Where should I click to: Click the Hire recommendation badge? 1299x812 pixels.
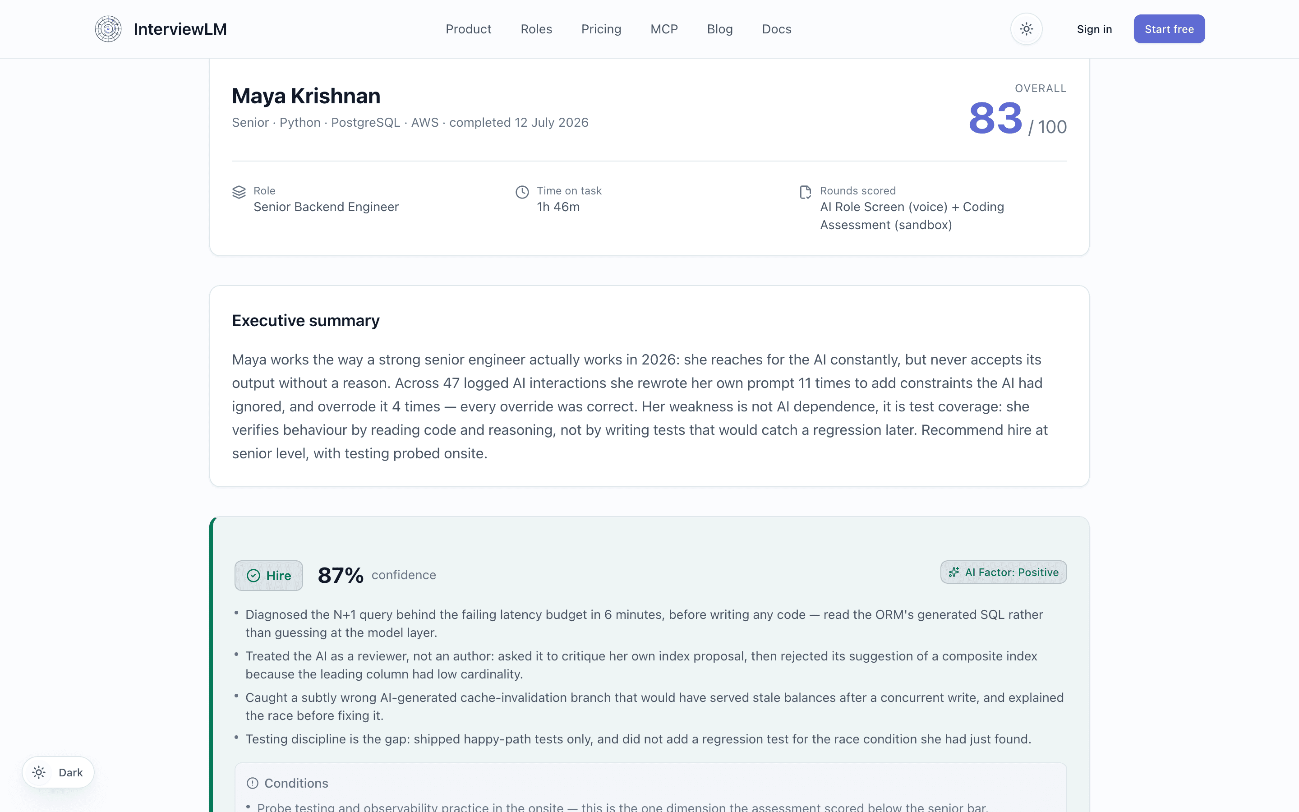point(268,575)
